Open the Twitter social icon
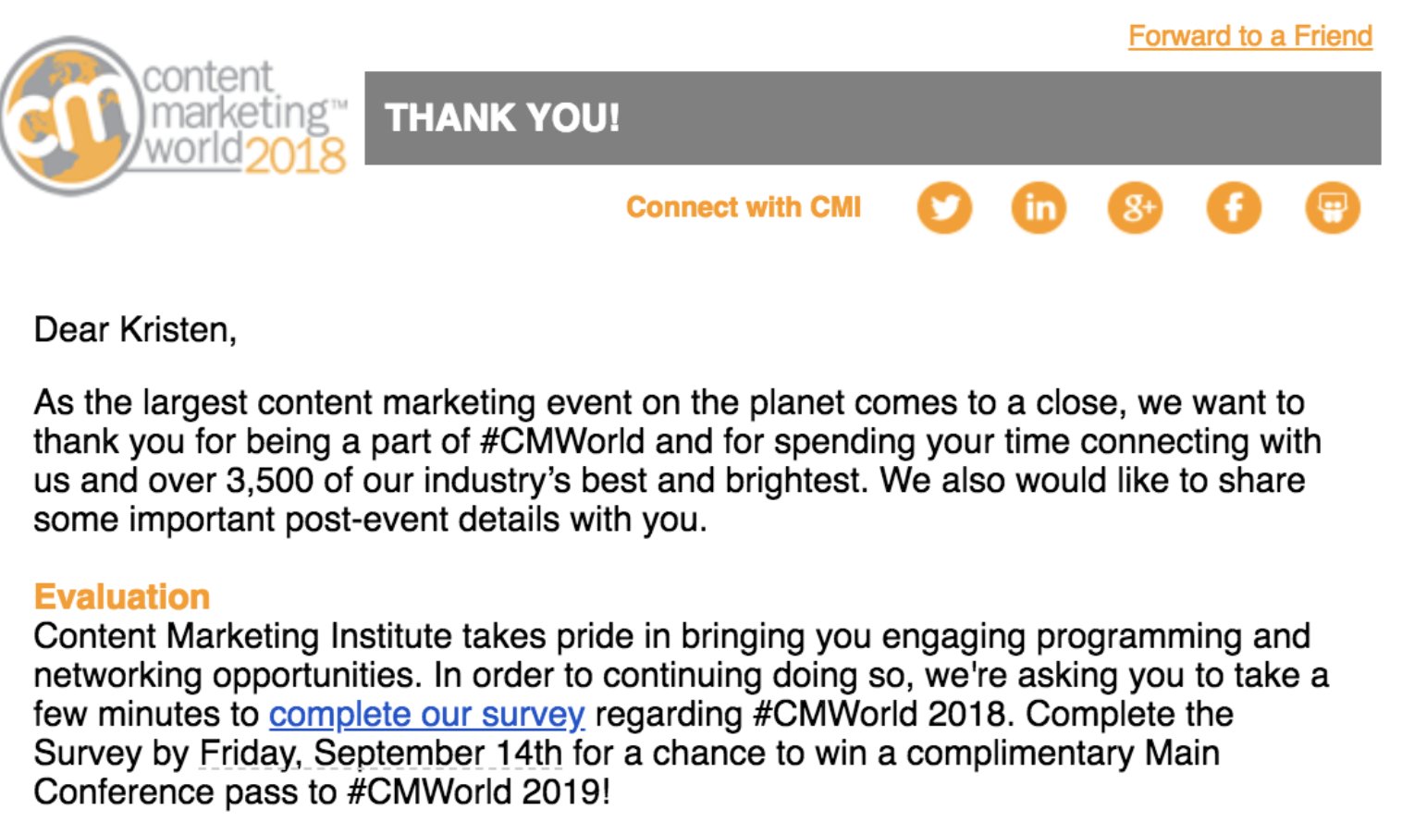The image size is (1402, 834). [x=944, y=207]
